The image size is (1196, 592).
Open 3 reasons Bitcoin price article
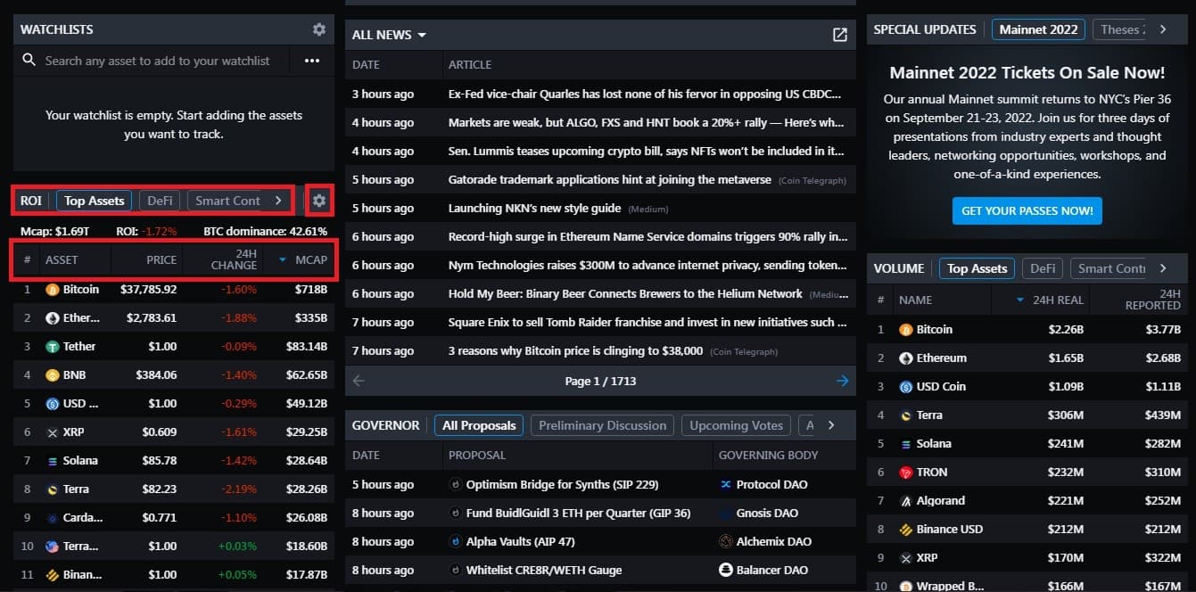pyautogui.click(x=576, y=350)
